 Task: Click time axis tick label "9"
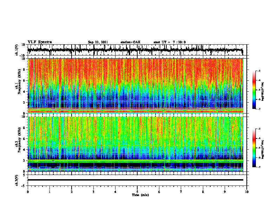tap(225, 192)
